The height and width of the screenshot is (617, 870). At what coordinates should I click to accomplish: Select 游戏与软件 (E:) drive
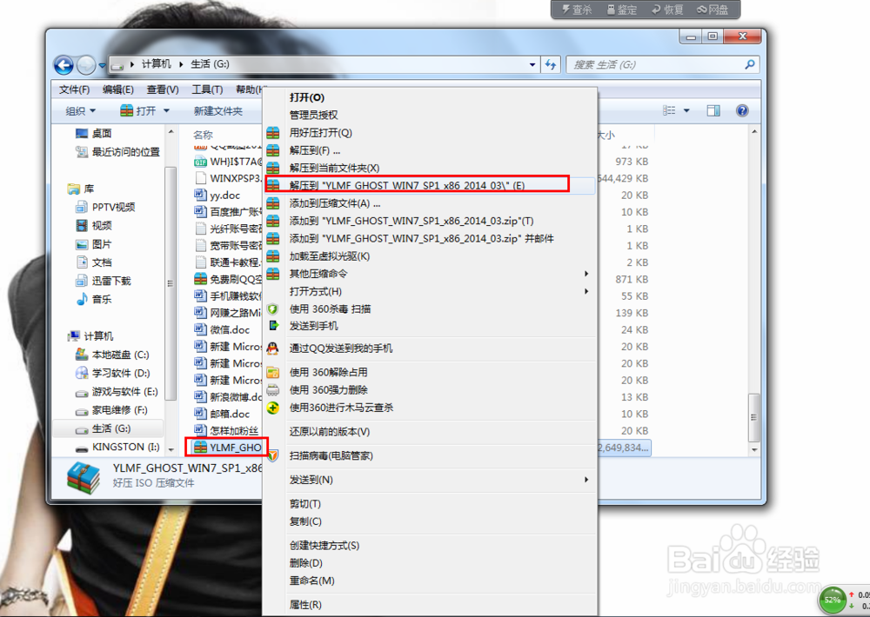[117, 391]
